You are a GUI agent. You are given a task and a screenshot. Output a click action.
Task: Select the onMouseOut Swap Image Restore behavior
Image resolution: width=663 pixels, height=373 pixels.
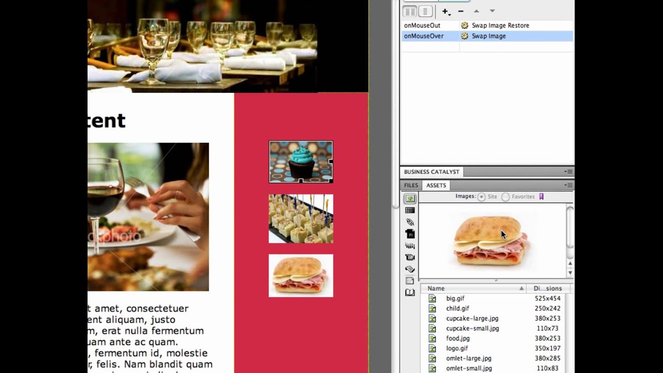point(487,25)
